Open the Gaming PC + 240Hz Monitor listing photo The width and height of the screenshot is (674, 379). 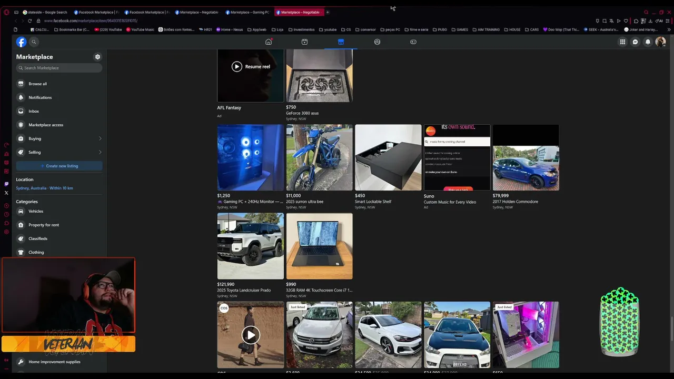pos(250,157)
